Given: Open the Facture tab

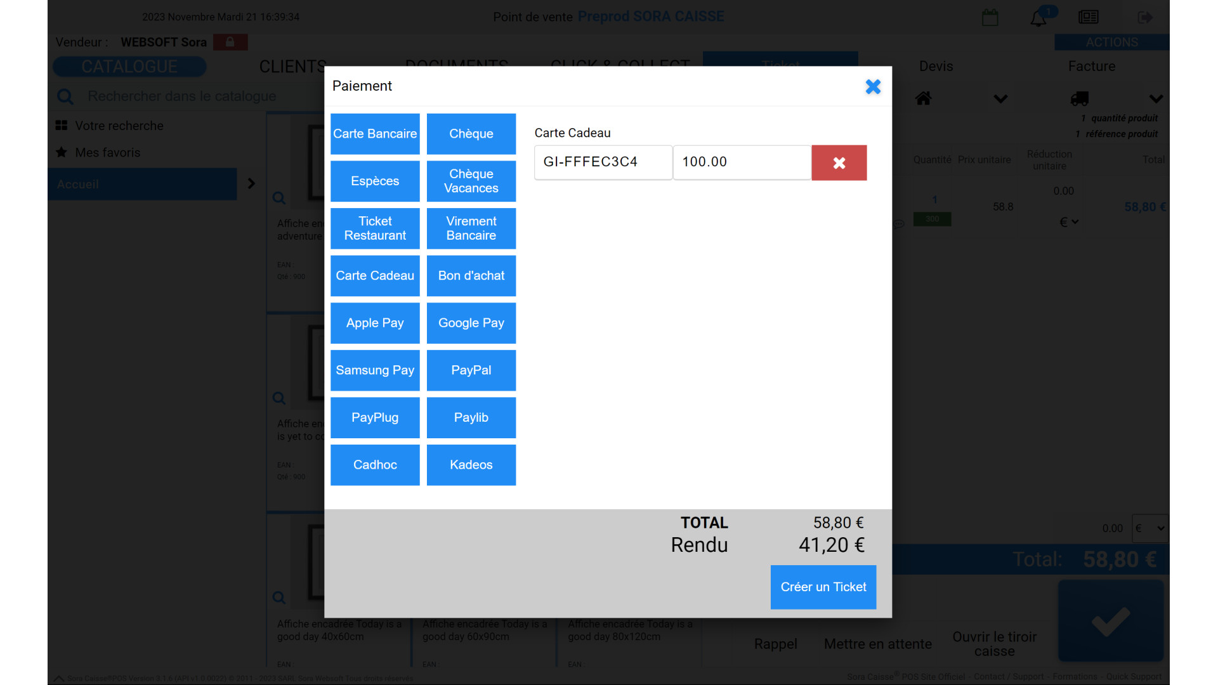Looking at the screenshot, I should click(1091, 67).
